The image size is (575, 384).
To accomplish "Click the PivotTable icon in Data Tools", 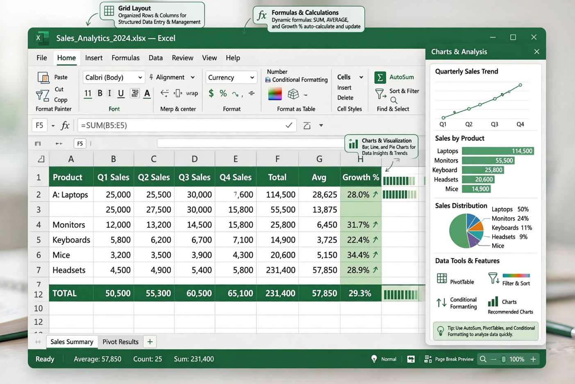I will point(442,279).
